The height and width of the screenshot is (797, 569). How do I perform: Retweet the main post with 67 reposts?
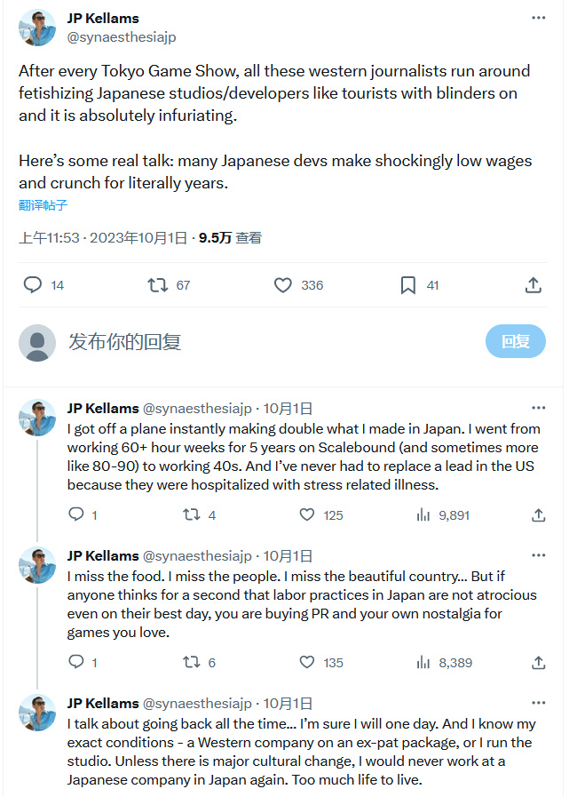(157, 285)
